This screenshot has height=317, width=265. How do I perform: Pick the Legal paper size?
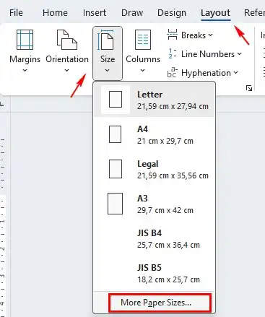pyautogui.click(x=154, y=169)
